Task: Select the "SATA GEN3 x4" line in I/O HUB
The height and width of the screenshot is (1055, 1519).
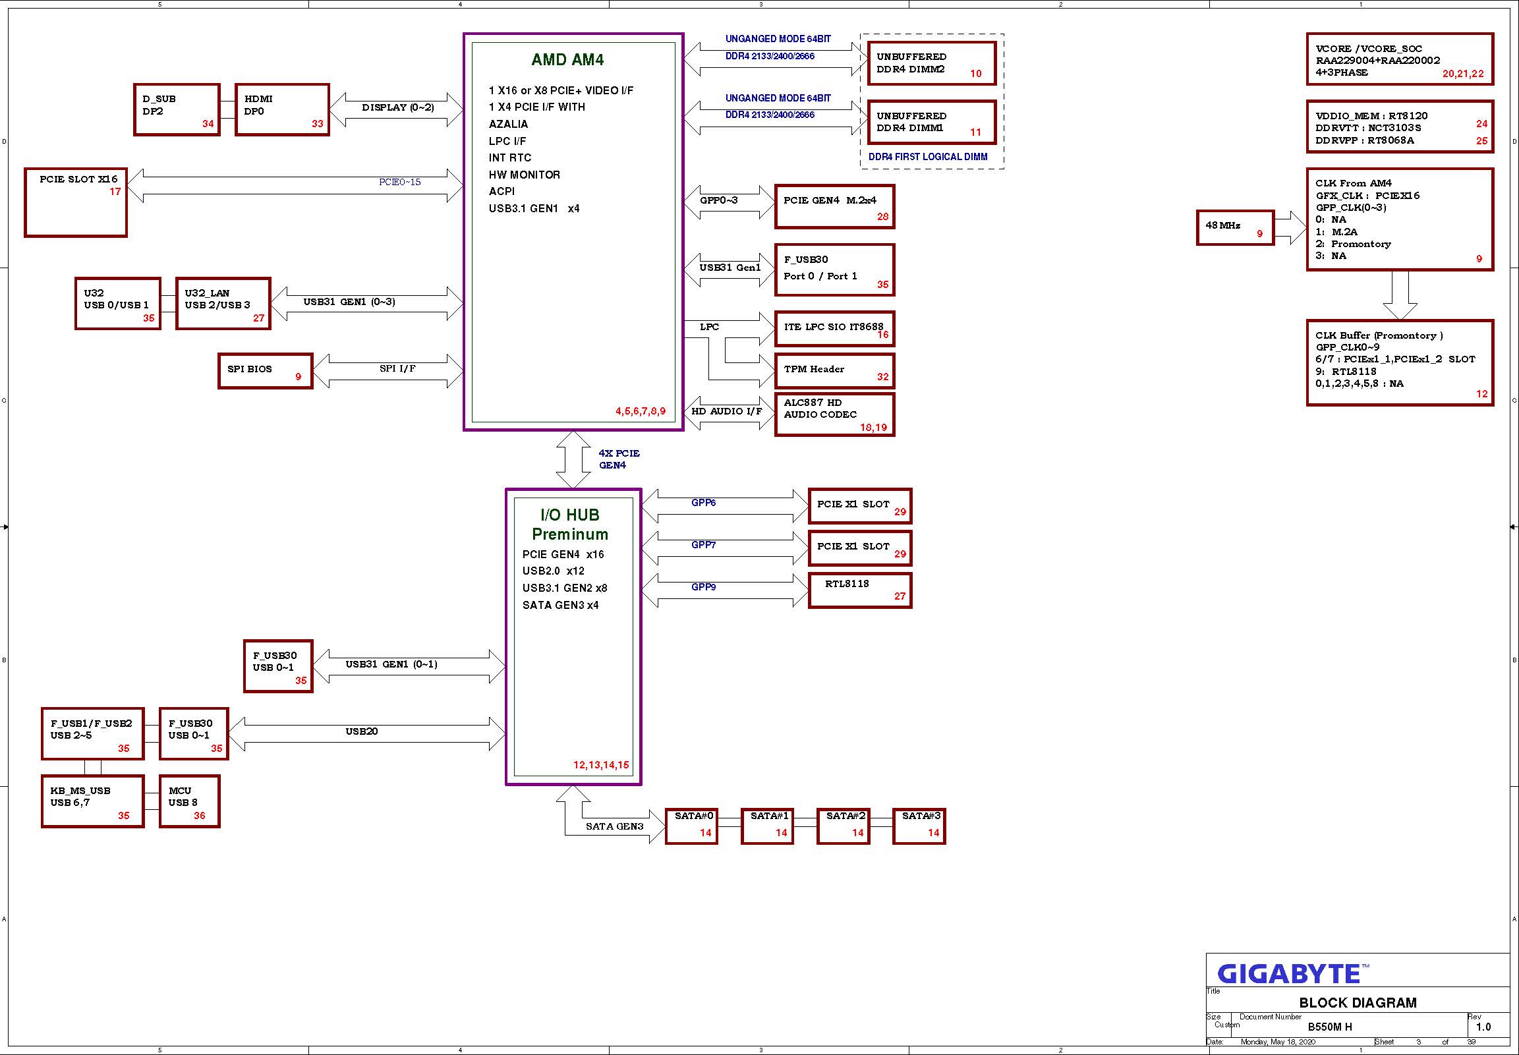Action: click(x=561, y=606)
